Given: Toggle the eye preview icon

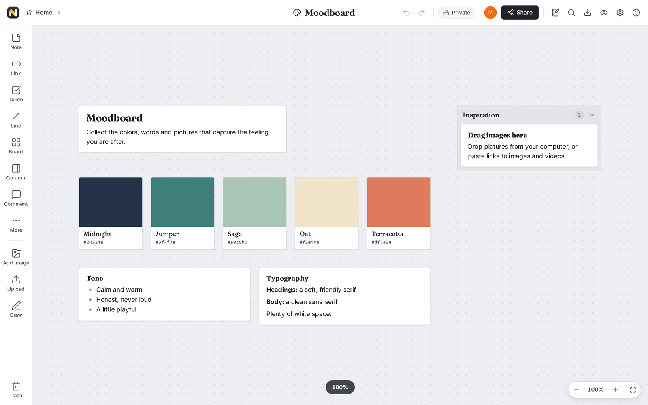Looking at the screenshot, I should pyautogui.click(x=604, y=13).
